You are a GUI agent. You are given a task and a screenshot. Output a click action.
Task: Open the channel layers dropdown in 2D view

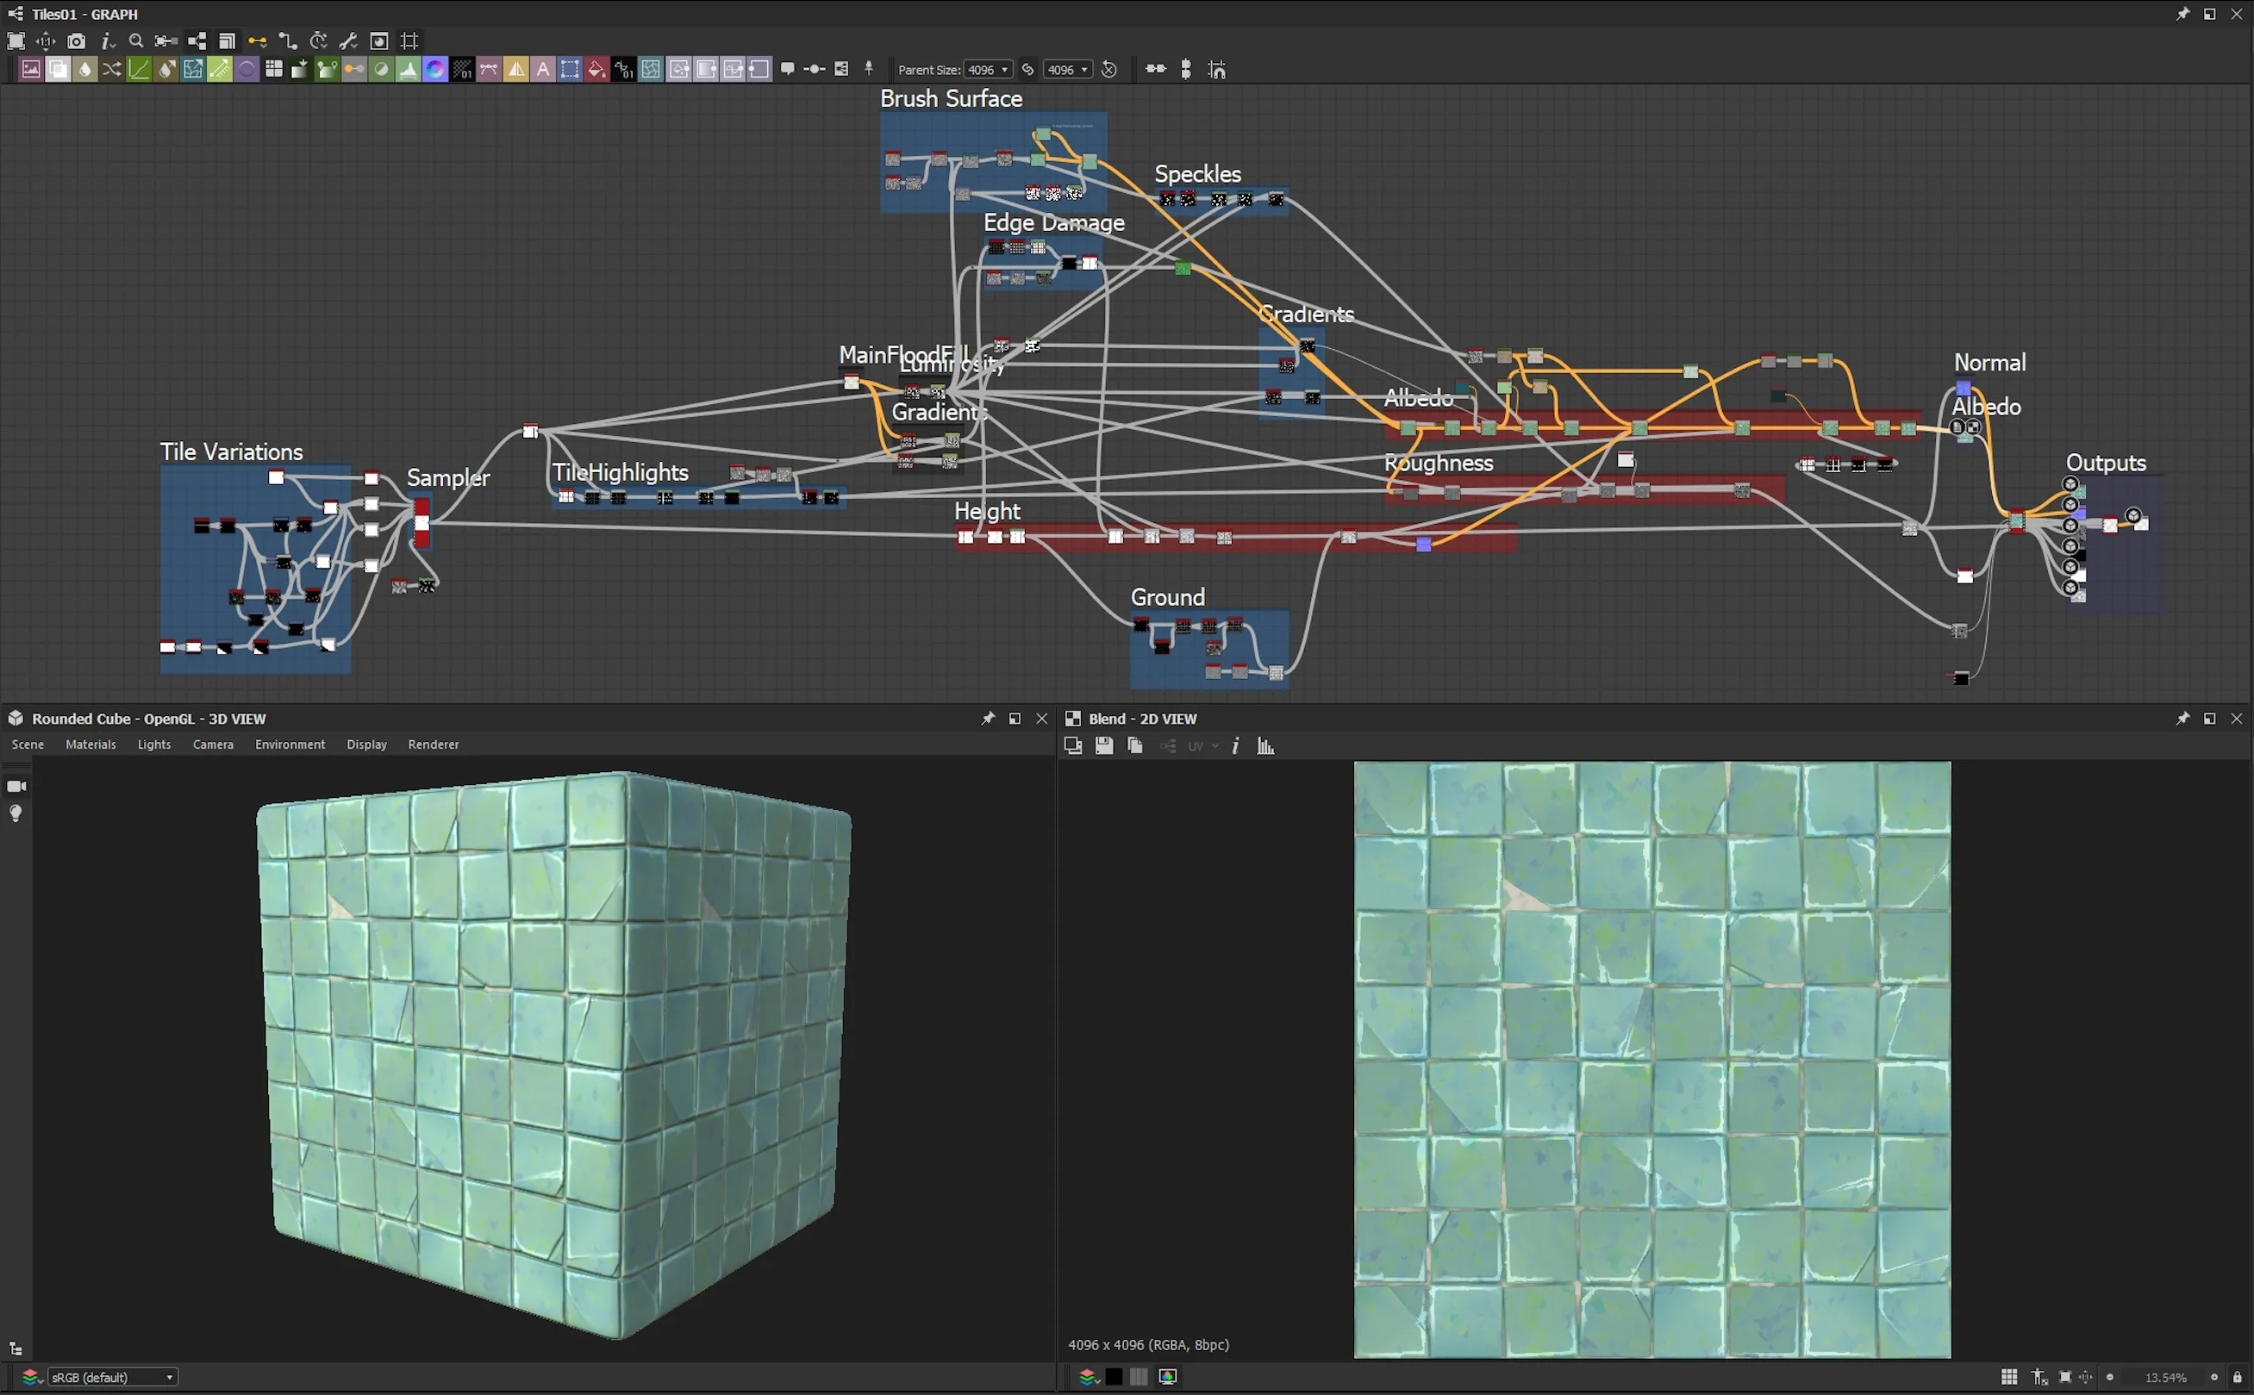1089,1377
